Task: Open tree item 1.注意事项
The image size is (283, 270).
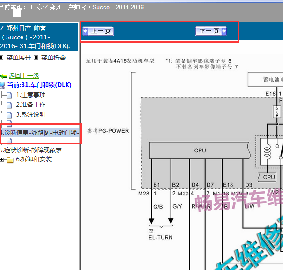Action: [30, 95]
